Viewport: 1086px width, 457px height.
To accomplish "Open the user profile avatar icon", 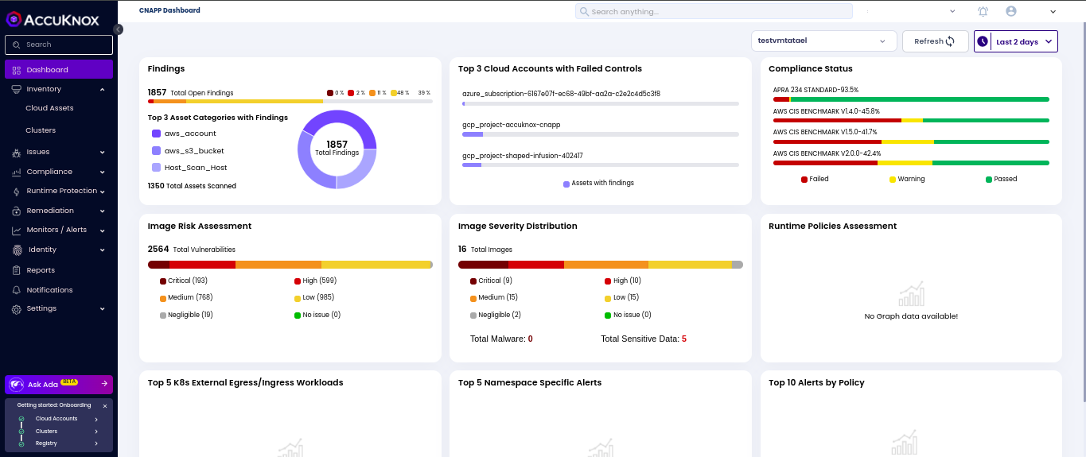I will tap(1011, 11).
